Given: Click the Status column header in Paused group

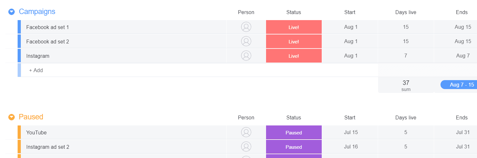Looking at the screenshot, I should [294, 118].
